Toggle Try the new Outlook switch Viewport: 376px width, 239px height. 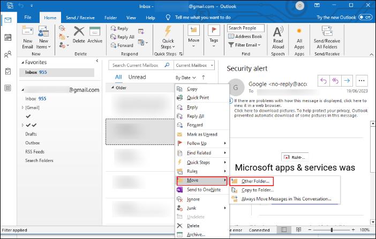365,17
